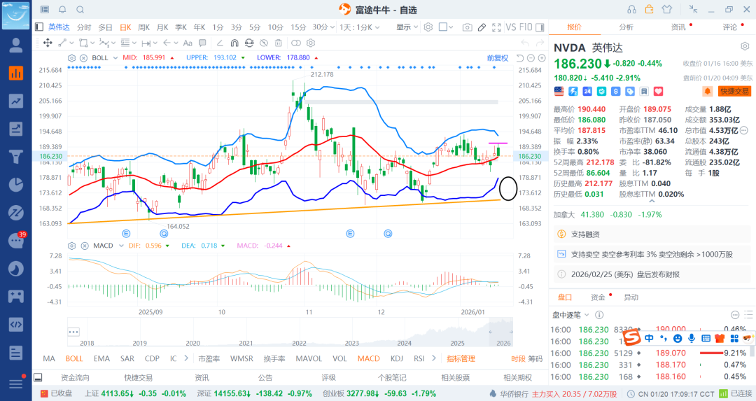756x401 pixels.
Task: Switch to the 分析 tab
Action: (x=626, y=27)
